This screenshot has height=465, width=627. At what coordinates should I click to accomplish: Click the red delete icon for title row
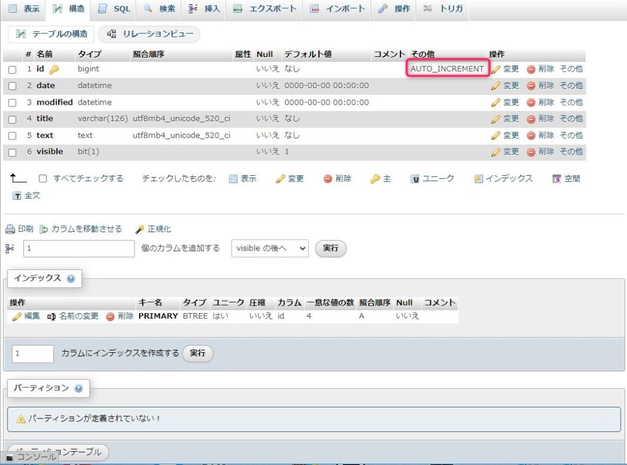click(531, 119)
